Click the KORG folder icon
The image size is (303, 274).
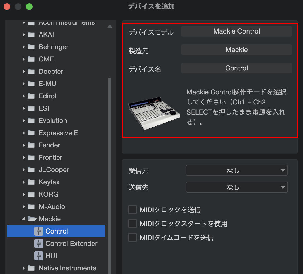[x=31, y=194]
